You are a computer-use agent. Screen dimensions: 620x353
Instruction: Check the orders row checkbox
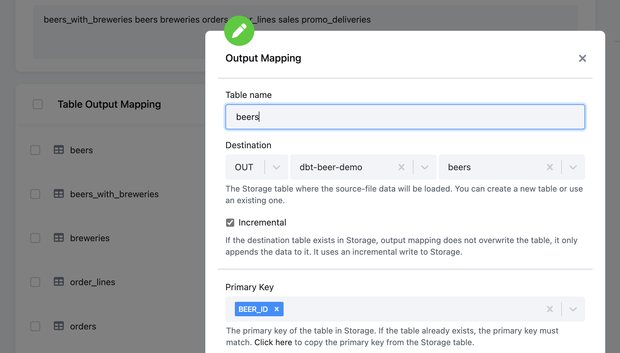(35, 326)
